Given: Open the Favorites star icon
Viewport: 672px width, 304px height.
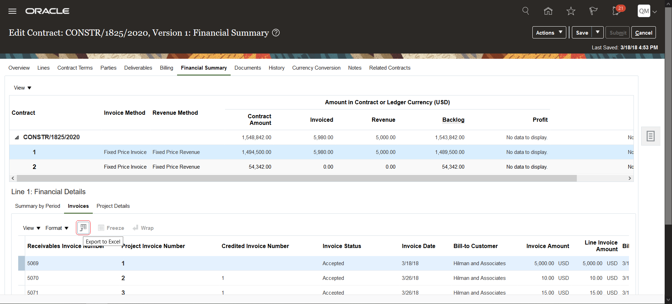Looking at the screenshot, I should pyautogui.click(x=571, y=11).
